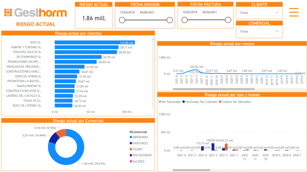
Task: Click the Riesgo actual por meses scrollbar
Action: click(213, 89)
